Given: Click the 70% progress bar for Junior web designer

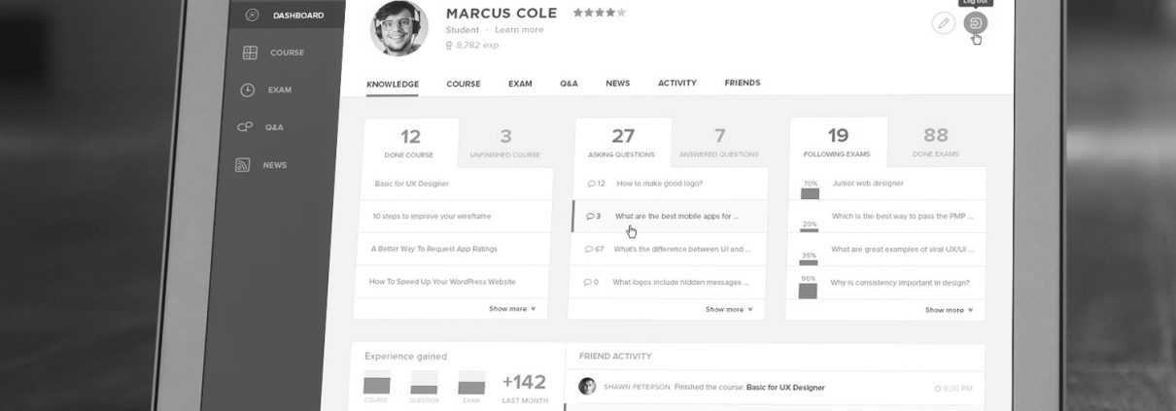Looking at the screenshot, I should pos(810,193).
